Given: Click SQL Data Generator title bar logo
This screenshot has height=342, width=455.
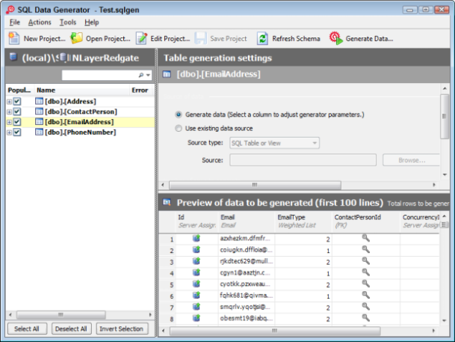Looking at the screenshot, I should (x=10, y=10).
